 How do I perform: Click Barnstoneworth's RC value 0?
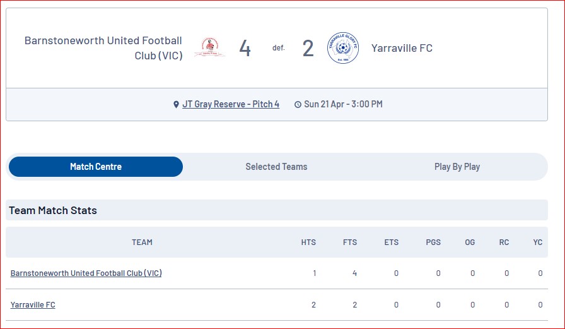coord(506,273)
